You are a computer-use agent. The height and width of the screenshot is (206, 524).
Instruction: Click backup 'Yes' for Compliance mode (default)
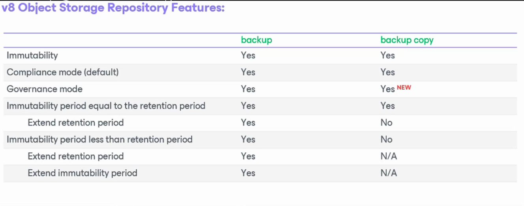point(248,72)
